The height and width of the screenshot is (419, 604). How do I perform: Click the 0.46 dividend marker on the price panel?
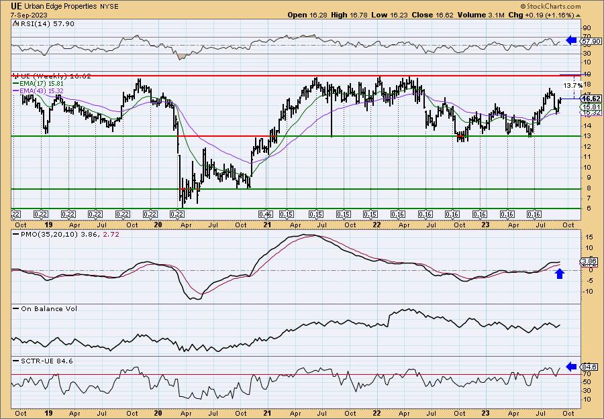coord(266,215)
